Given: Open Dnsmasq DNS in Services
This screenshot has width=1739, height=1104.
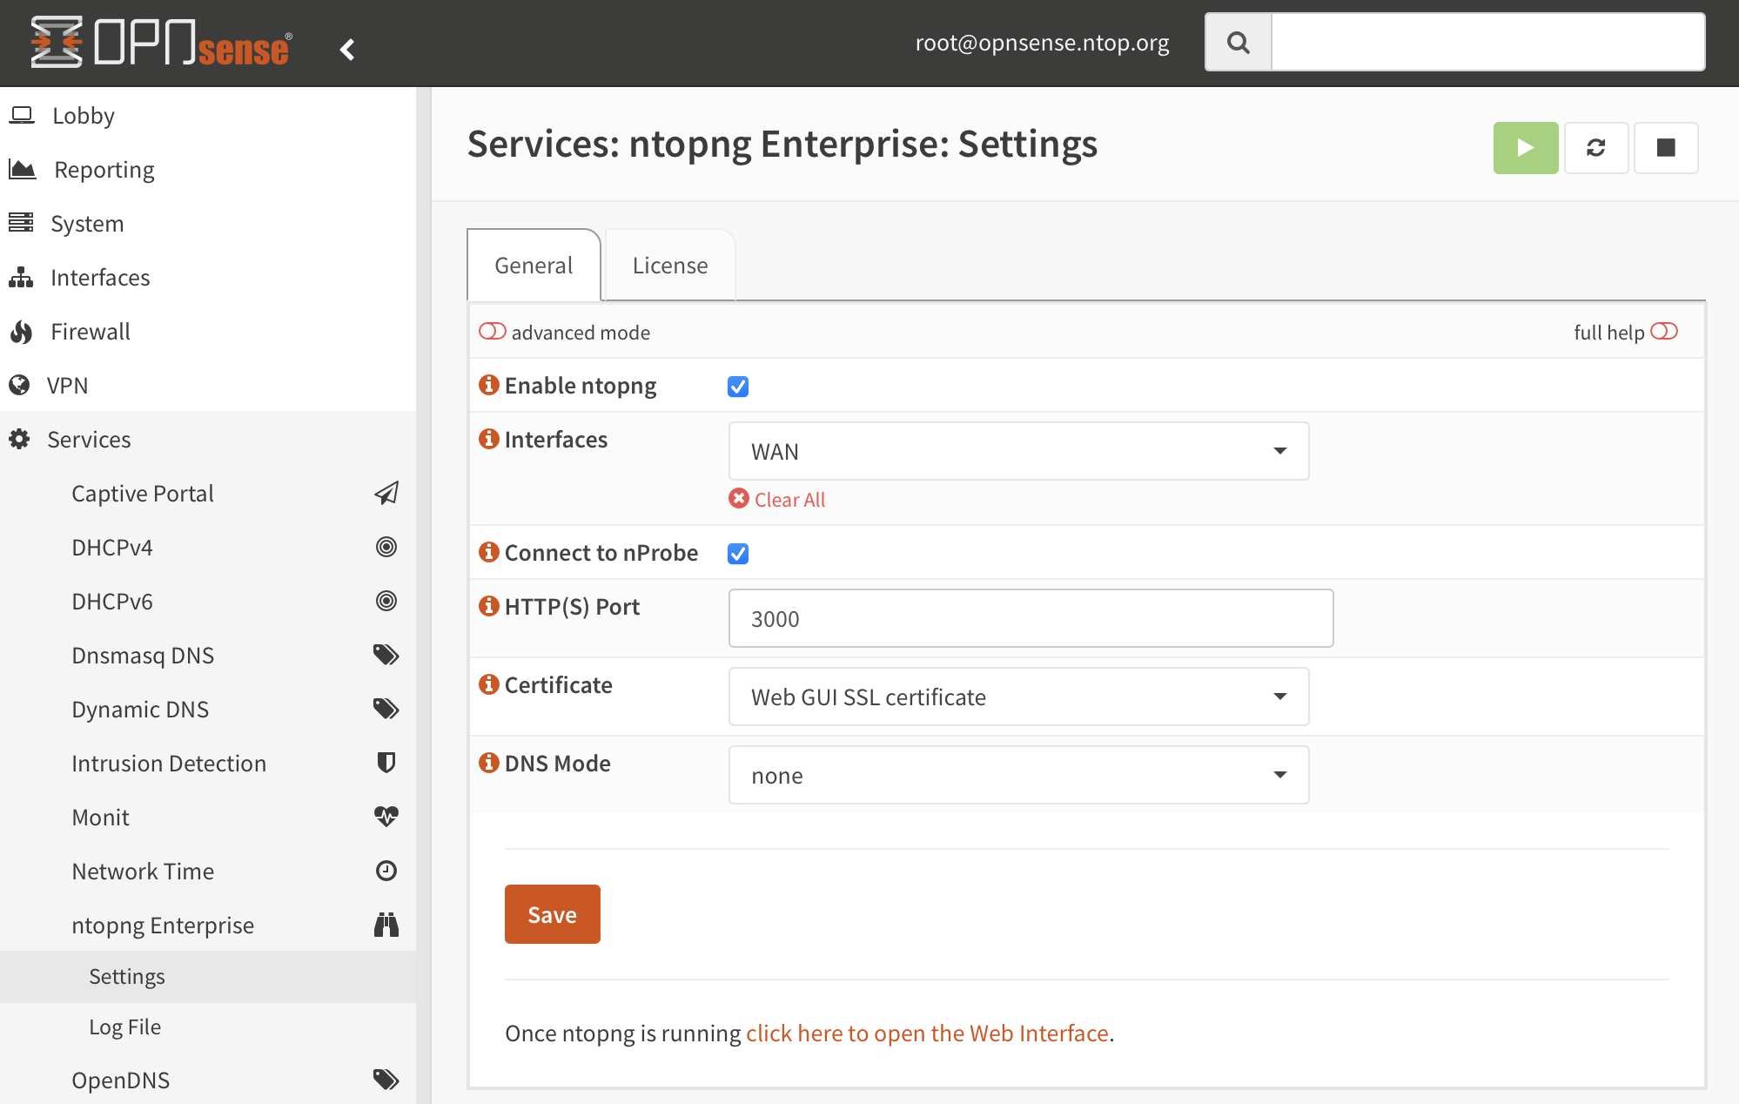Looking at the screenshot, I should pyautogui.click(x=143, y=655).
